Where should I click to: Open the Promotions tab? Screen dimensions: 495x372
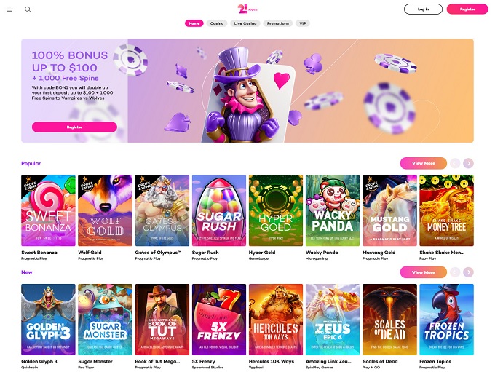[x=278, y=23]
